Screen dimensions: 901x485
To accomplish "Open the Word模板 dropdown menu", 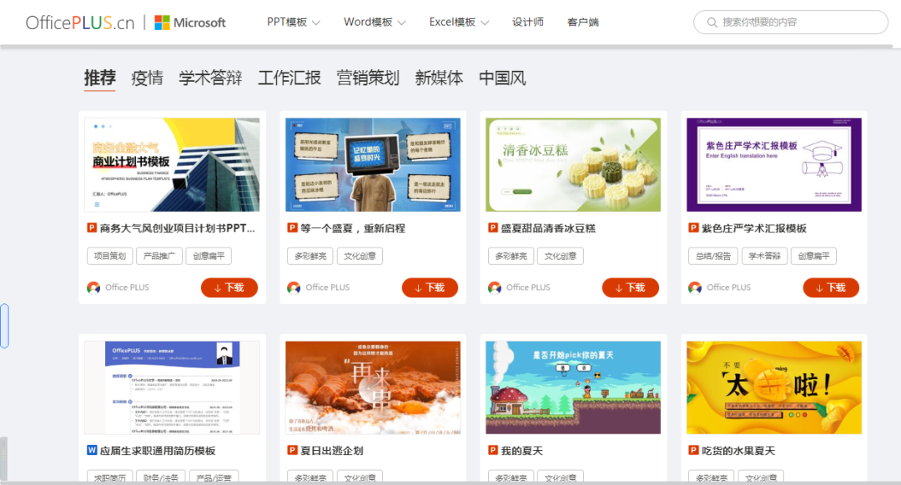I will 375,22.
